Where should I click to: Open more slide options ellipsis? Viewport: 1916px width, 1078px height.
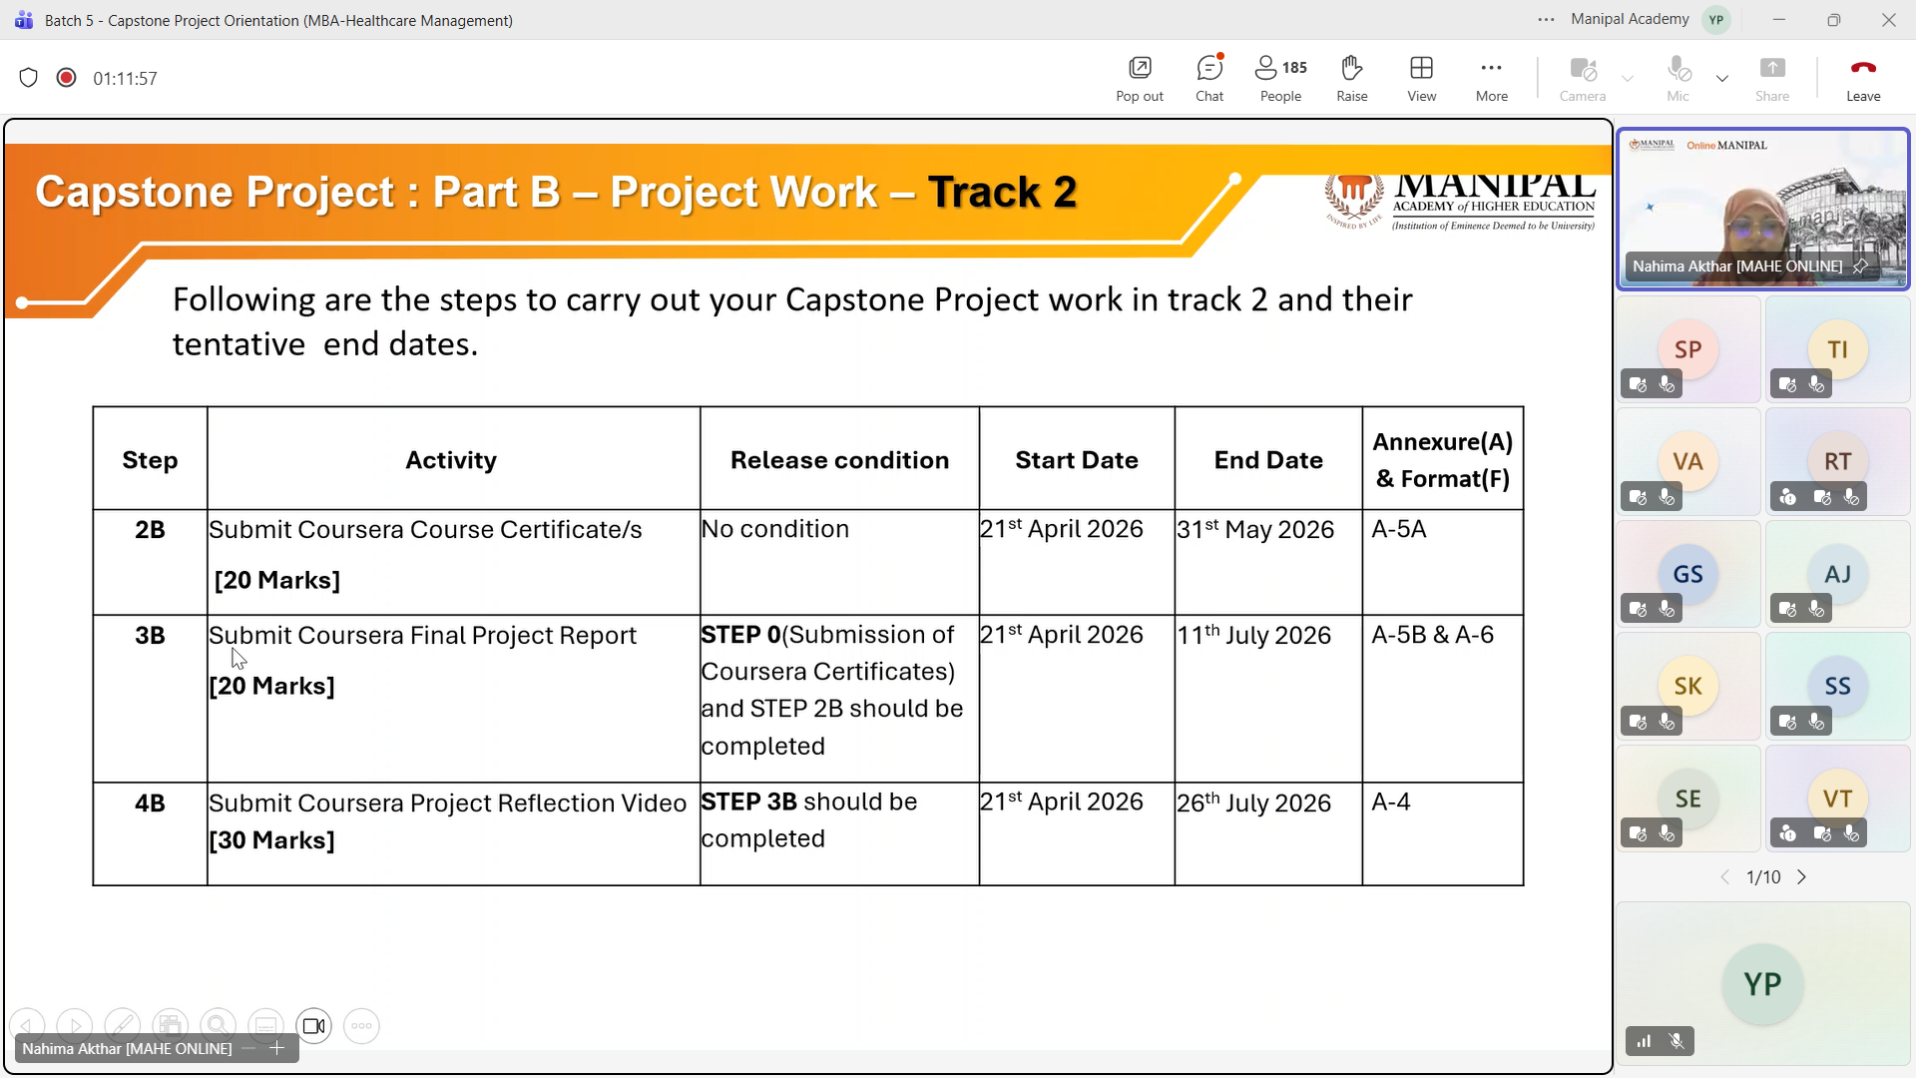pos(361,1025)
